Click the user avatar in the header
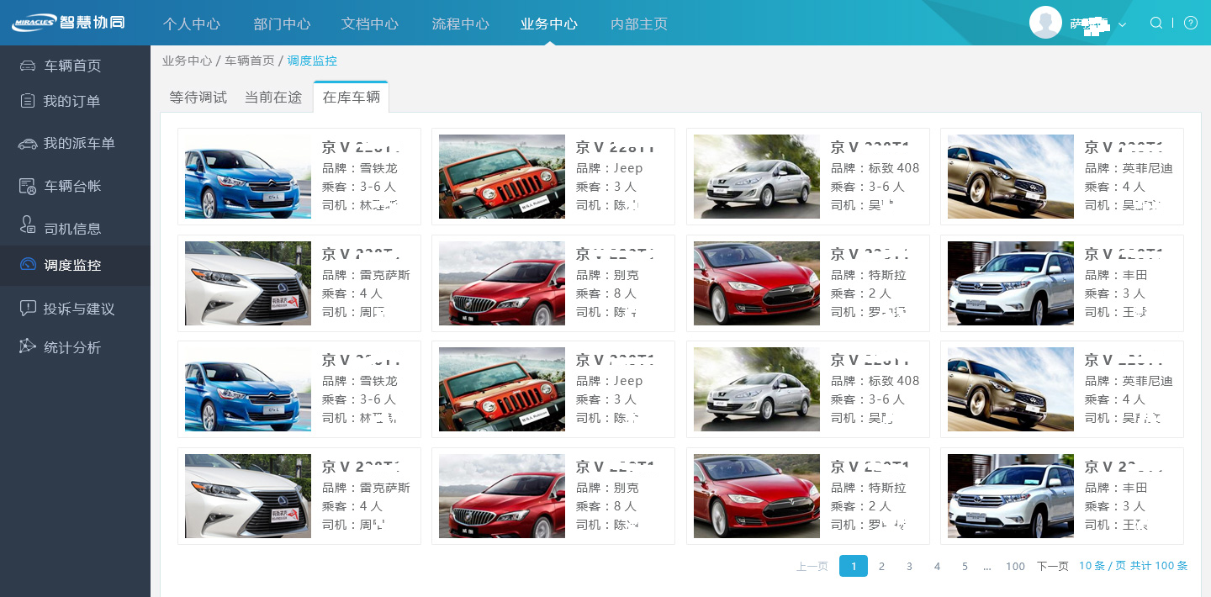This screenshot has width=1211, height=597. [x=1045, y=23]
